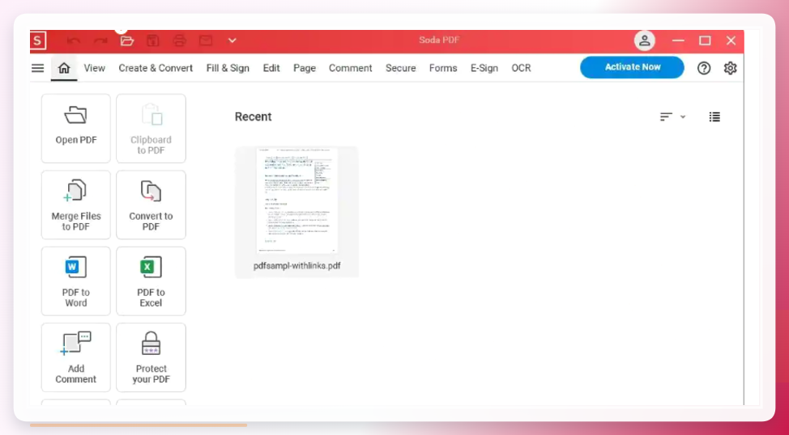Open a file with the folder icon
Viewport: 789px width, 435px height.
pos(127,40)
